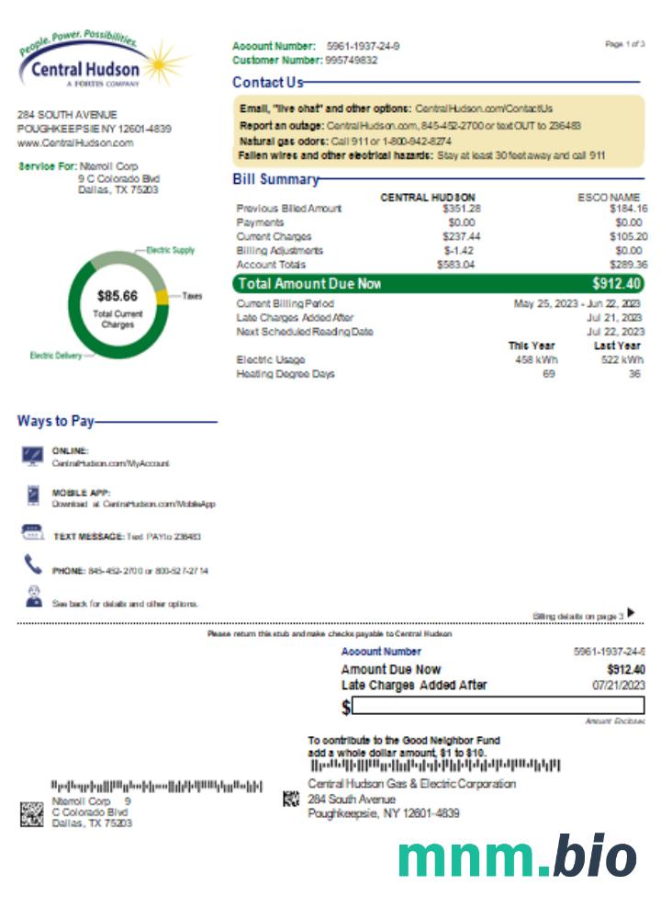
Task: Click the QR code beside the 284 South Avenue return address
Action: [292, 800]
